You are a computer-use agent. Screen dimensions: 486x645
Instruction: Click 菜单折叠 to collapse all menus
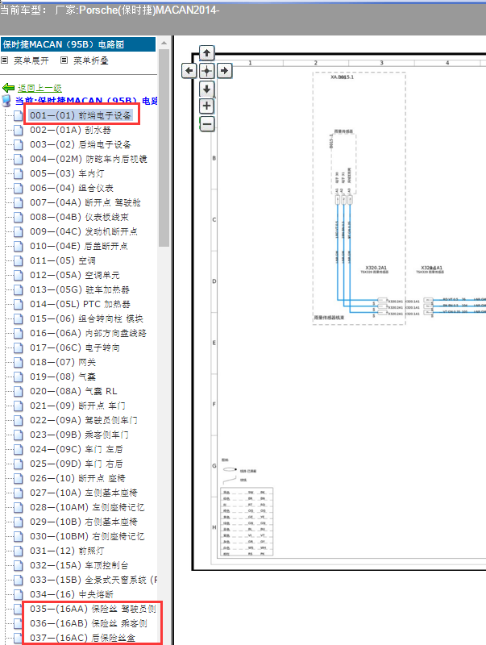(91, 60)
